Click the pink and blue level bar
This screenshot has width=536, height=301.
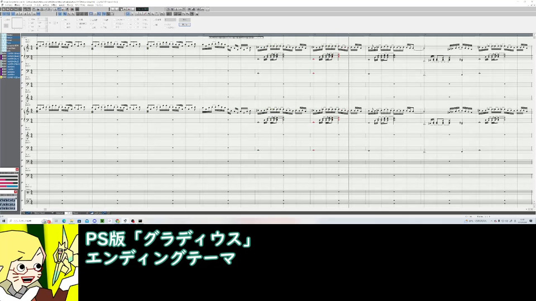click(x=9, y=186)
